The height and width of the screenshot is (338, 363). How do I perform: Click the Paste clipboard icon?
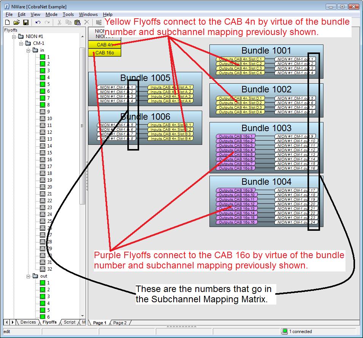pyautogui.click(x=78, y=23)
